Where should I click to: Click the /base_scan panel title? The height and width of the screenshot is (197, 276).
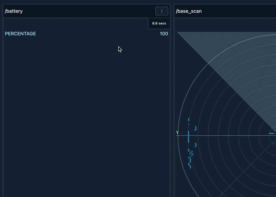(x=189, y=11)
